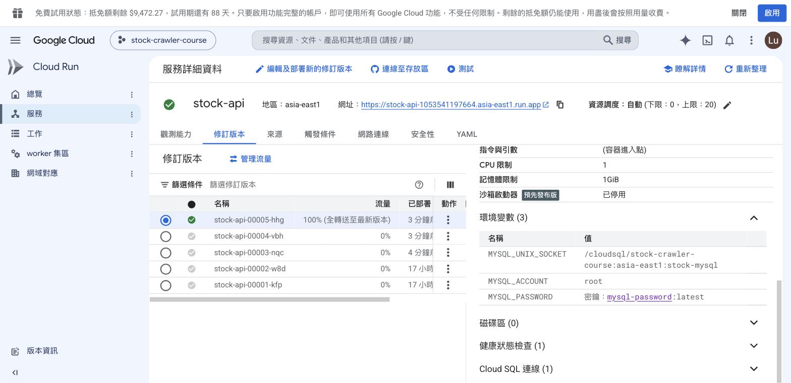Open the stock-crawler-course project selector
The image size is (791, 383).
163,40
